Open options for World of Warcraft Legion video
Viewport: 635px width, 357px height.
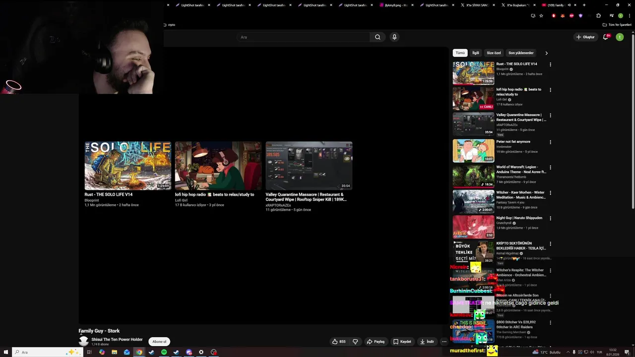coord(550,168)
